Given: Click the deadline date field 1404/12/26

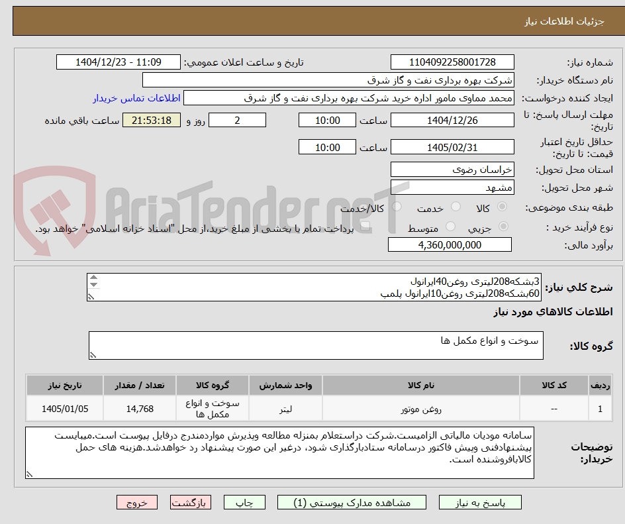Looking at the screenshot, I should coord(452,120).
